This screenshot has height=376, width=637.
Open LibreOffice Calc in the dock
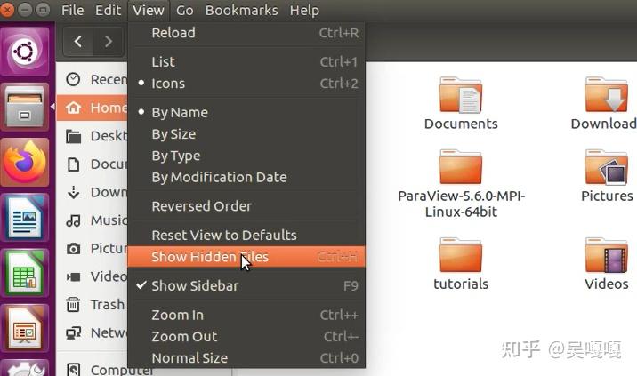coord(25,273)
